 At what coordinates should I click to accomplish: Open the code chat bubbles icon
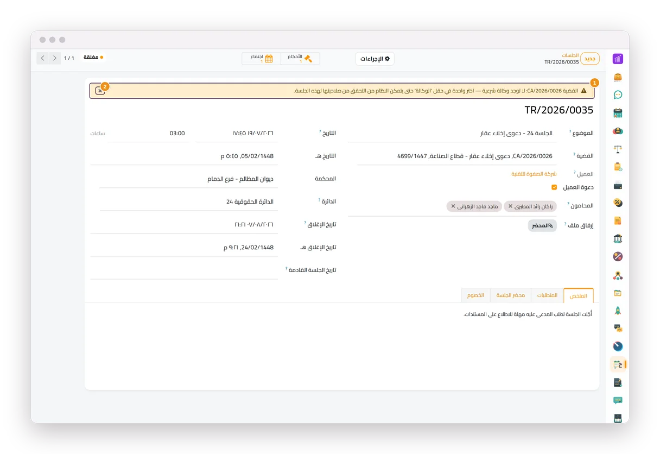[x=618, y=329]
